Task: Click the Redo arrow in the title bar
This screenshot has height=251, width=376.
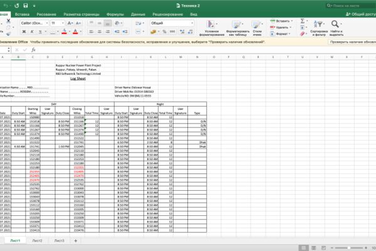Action: coord(16,6)
